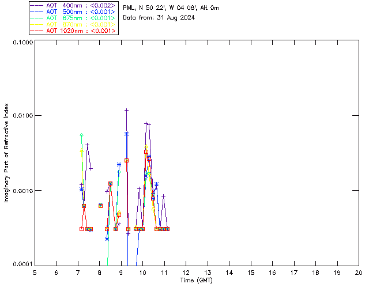
Task: Click the 'Data from: 31 Aug 2024' text
Action: 159,18
